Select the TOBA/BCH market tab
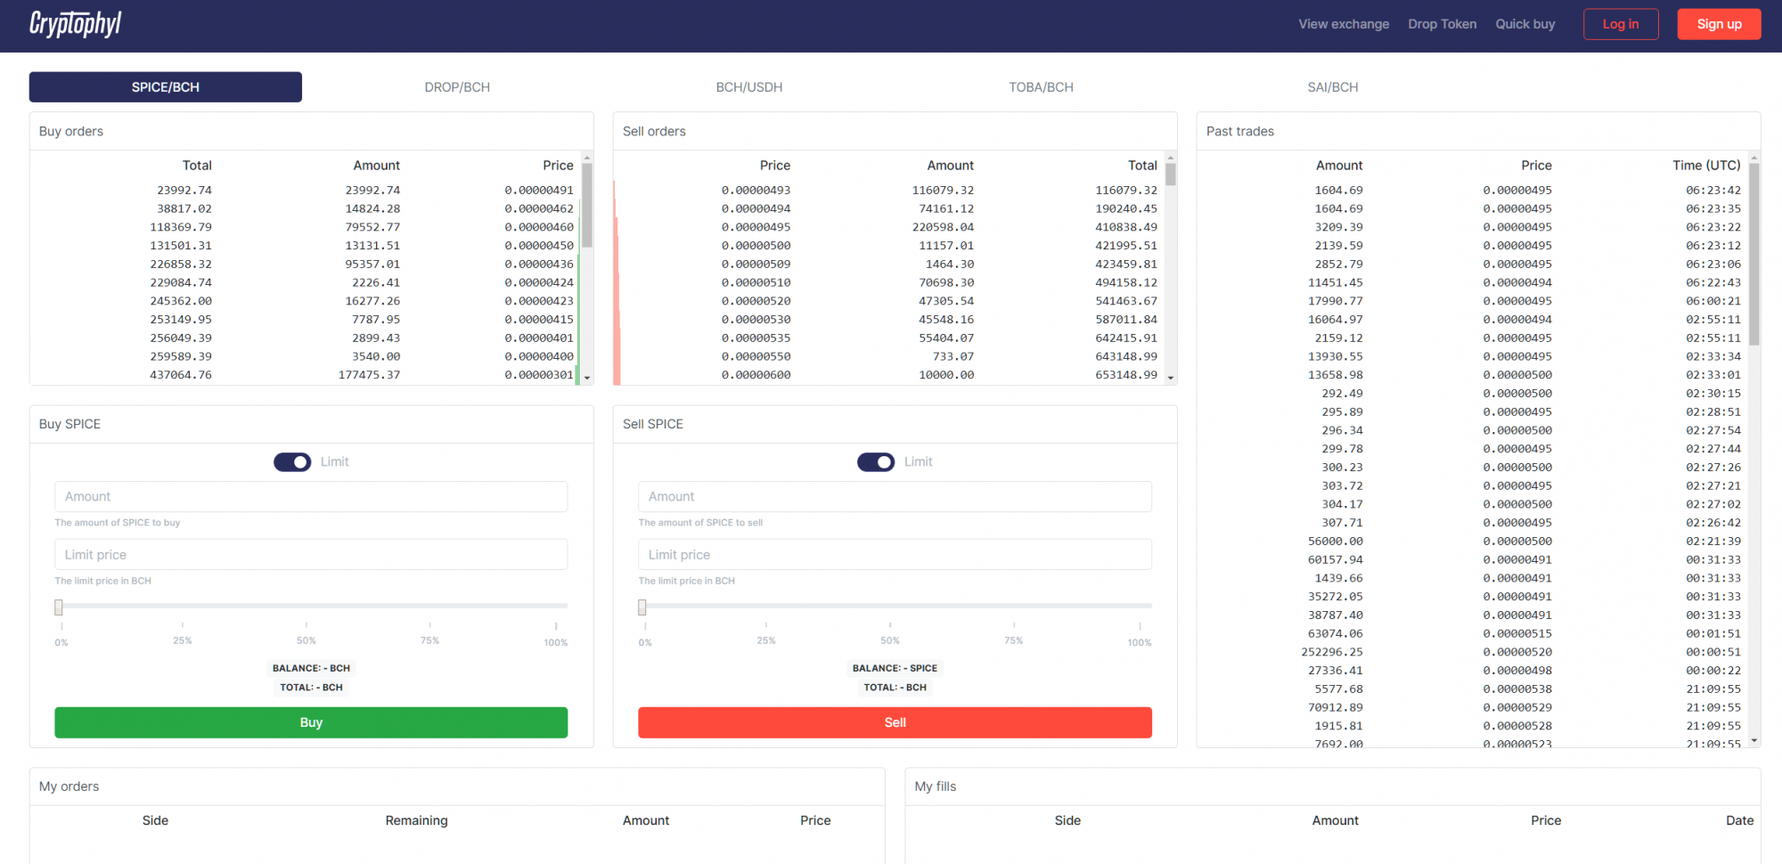Screen dimensions: 1782x864 click(1041, 87)
